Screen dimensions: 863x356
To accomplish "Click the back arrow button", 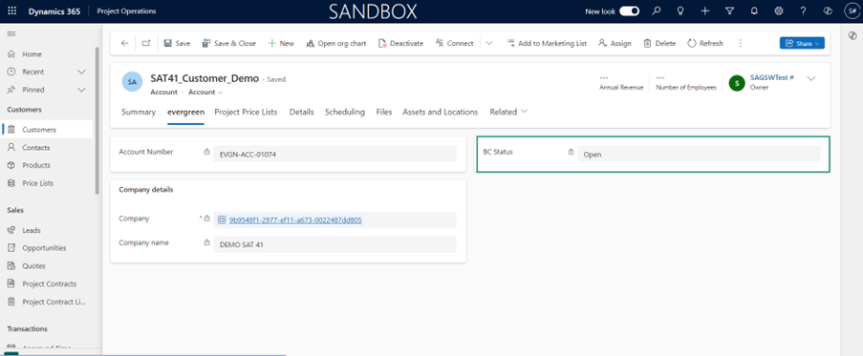I will pos(124,43).
